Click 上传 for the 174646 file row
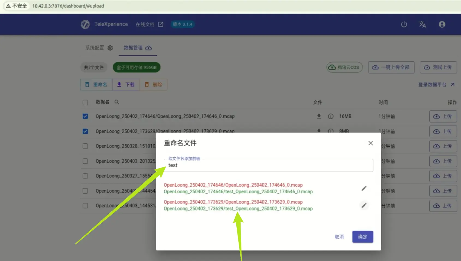This screenshot has width=461, height=261. 443,116
